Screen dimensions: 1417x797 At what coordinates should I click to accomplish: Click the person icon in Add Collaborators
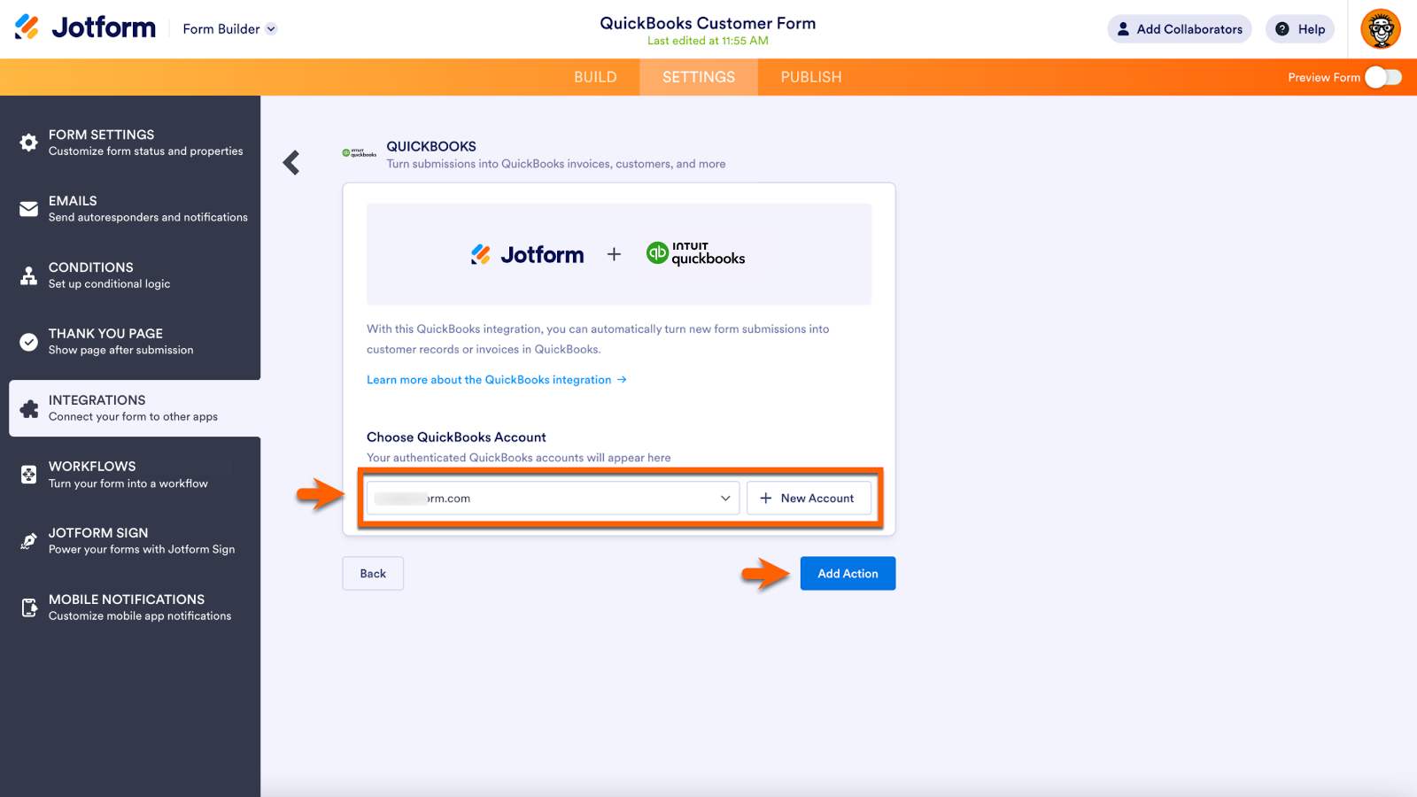pyautogui.click(x=1123, y=29)
